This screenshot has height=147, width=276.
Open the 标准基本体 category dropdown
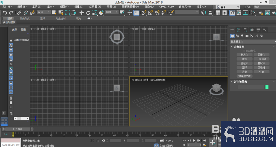point(253,42)
